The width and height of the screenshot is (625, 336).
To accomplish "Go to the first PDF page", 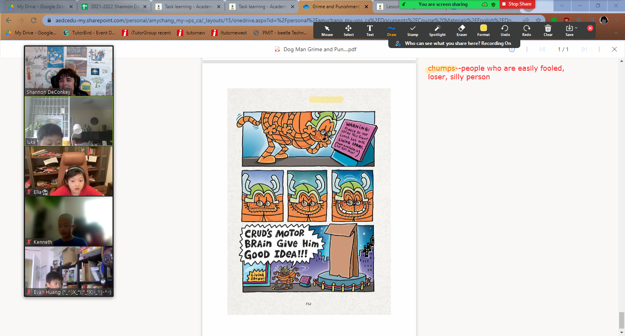I will click(542, 49).
